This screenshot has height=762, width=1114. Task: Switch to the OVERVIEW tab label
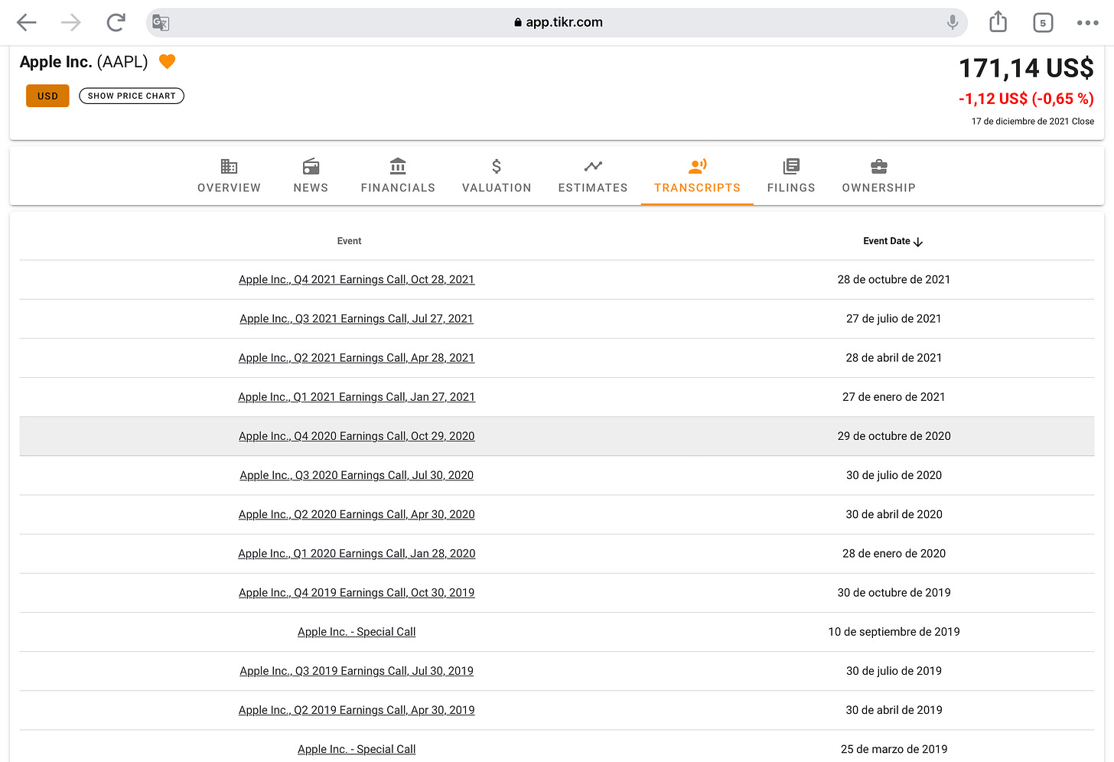(229, 188)
